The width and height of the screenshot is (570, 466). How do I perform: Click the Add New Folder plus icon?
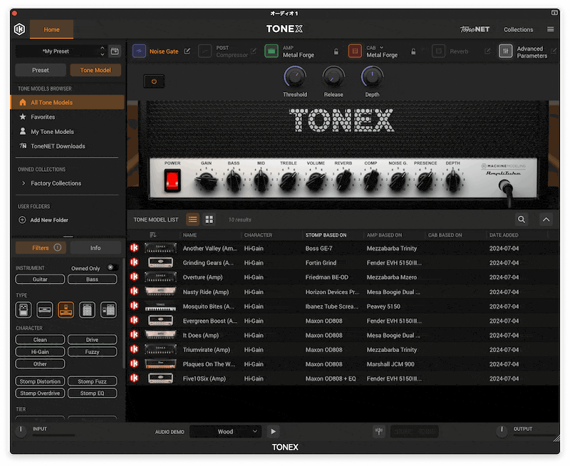tap(22, 220)
